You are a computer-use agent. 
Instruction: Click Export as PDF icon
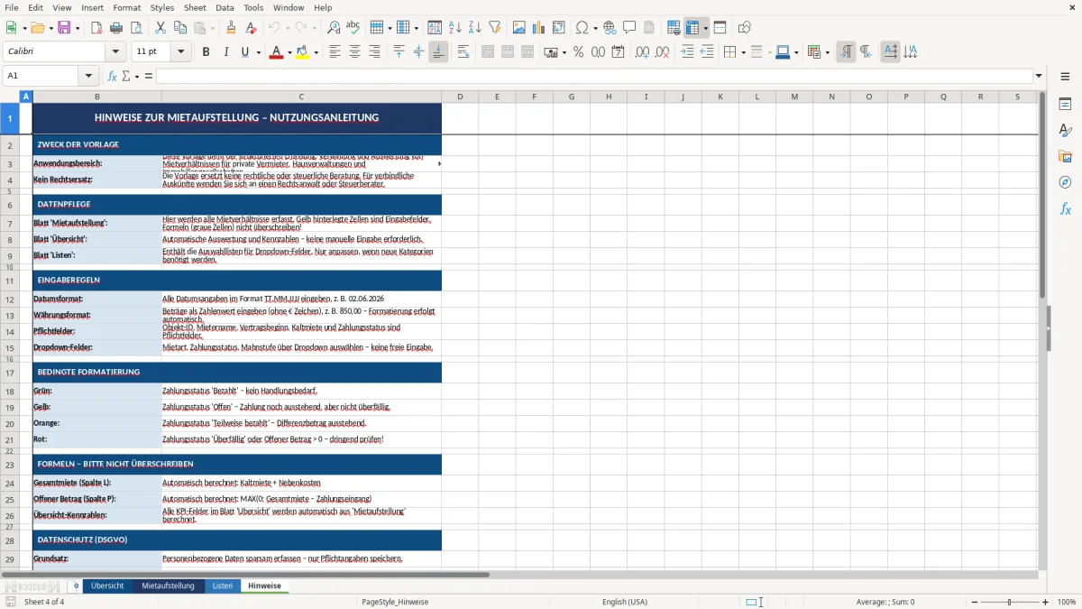(96, 28)
